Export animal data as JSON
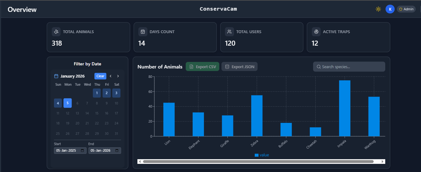 click(x=240, y=67)
